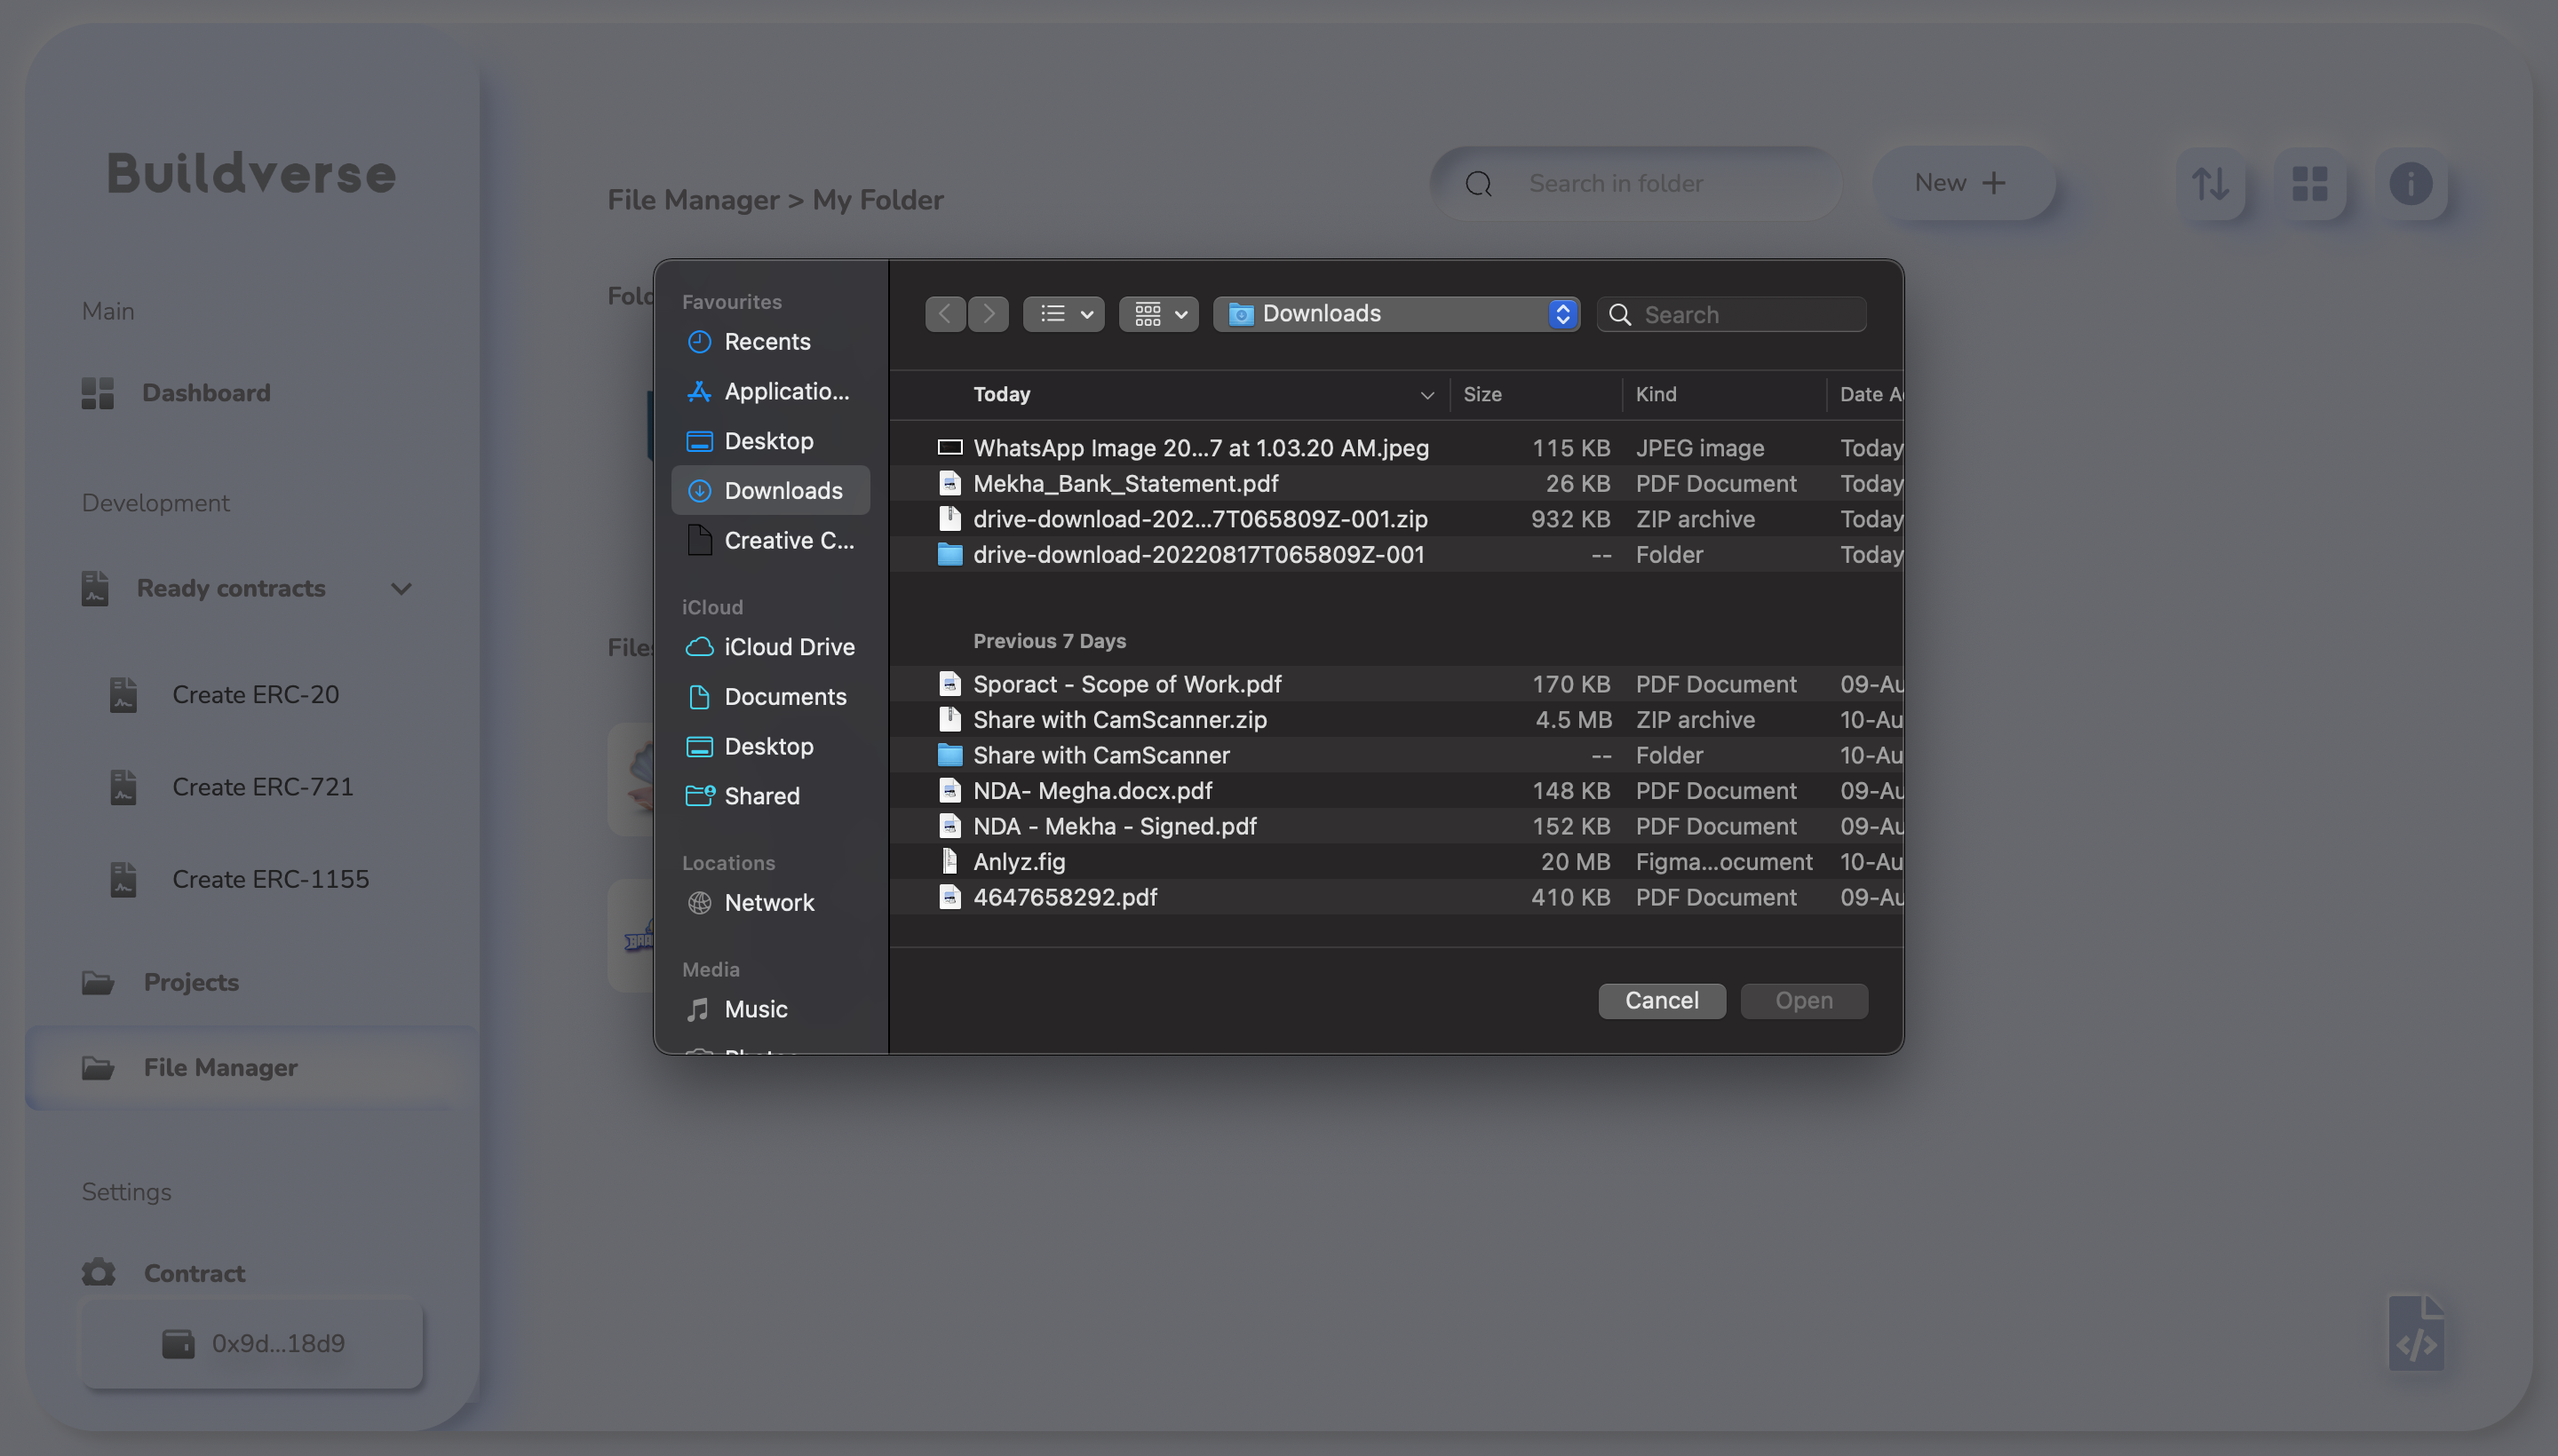Click the sort arrows icon
The image size is (2558, 1456).
(x=2210, y=184)
